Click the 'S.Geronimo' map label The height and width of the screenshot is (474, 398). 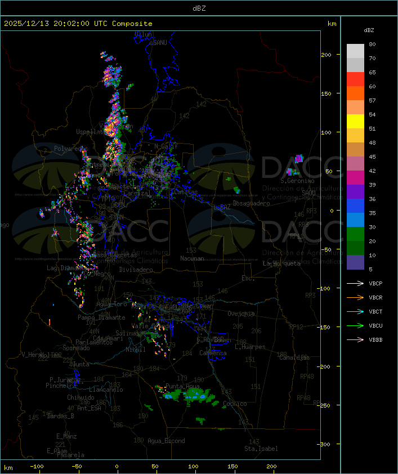point(297,181)
